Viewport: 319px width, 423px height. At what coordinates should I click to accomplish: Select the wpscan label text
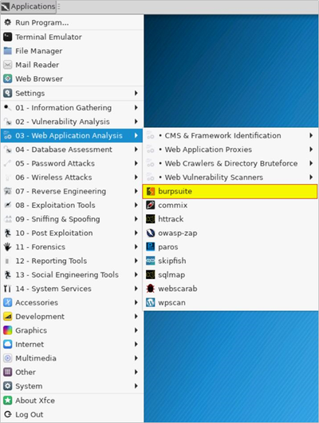pos(171,303)
